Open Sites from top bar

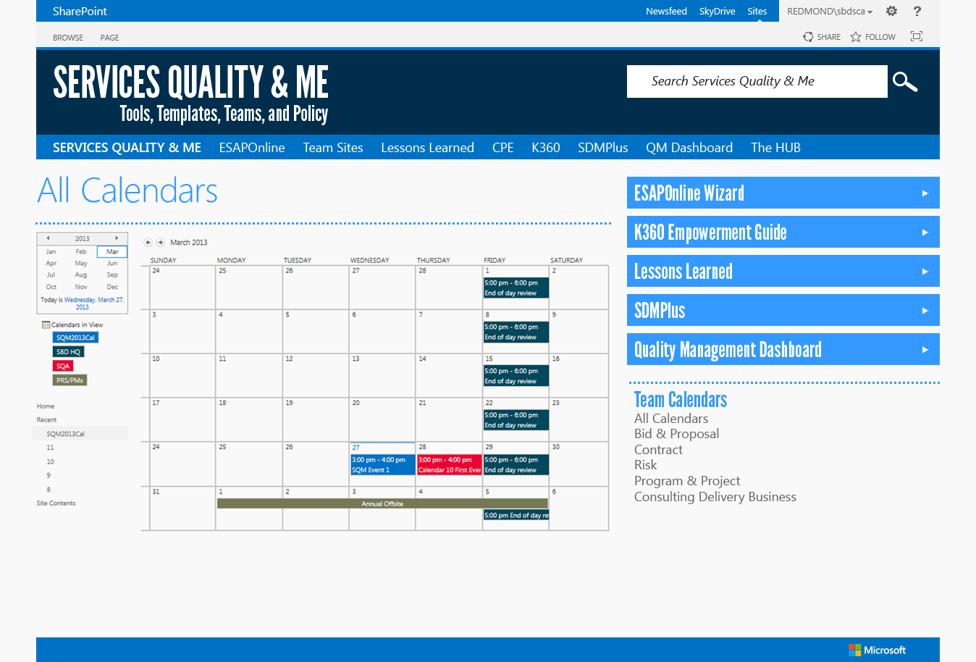click(x=757, y=11)
